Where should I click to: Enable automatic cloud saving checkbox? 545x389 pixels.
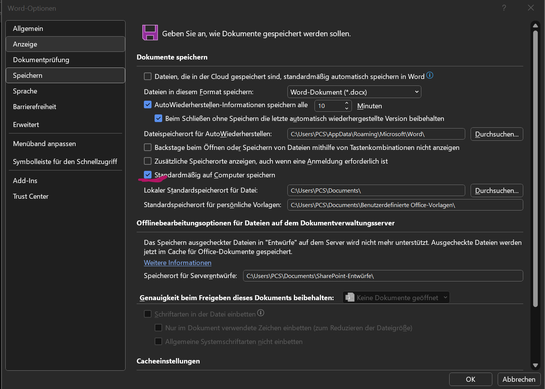tap(148, 76)
